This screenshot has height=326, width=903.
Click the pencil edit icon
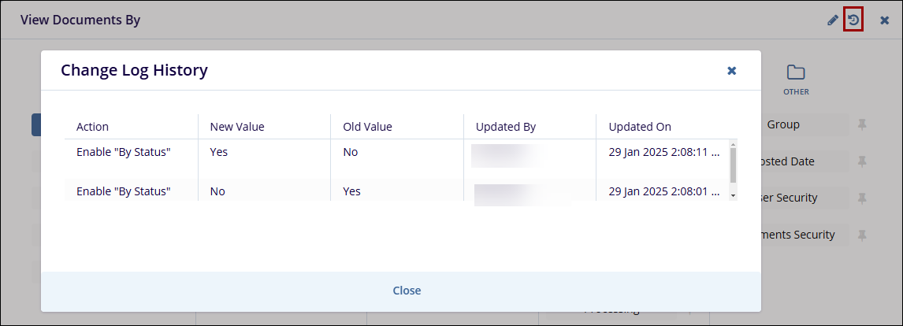[x=833, y=20]
